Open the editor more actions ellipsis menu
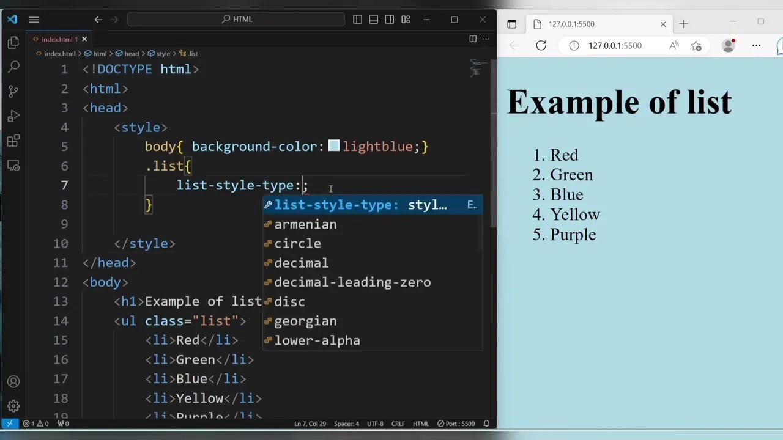Screen dimensions: 783x440 coord(486,38)
